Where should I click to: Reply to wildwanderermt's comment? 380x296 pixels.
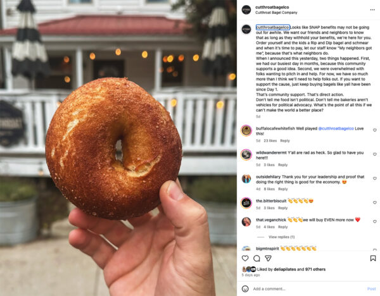click(x=282, y=165)
